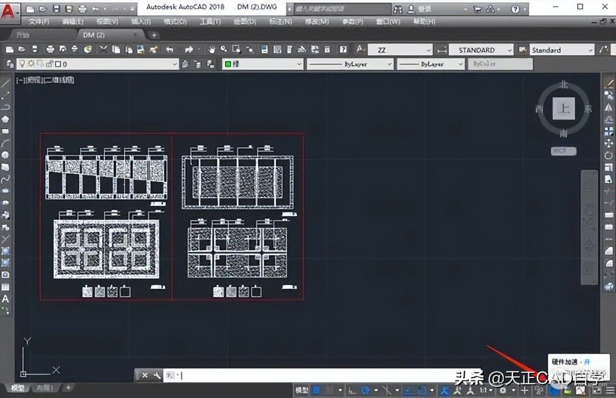Click the binoculars search icon
The width and height of the screenshot is (616, 398).
(x=398, y=9)
